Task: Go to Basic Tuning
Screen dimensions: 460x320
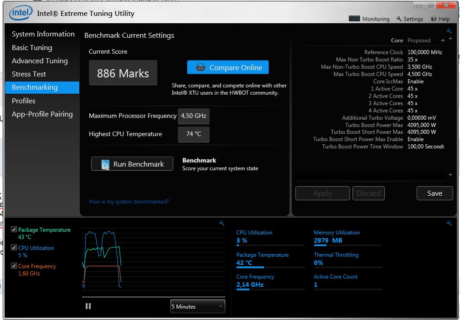Action: click(32, 47)
